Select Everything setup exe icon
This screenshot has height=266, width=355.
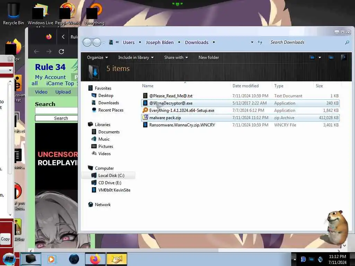coord(145,110)
